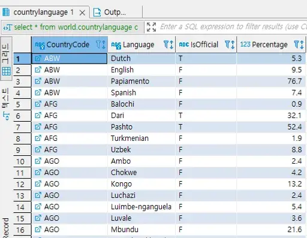Open foreign key link icon in row 9 AFG

(x=38, y=149)
